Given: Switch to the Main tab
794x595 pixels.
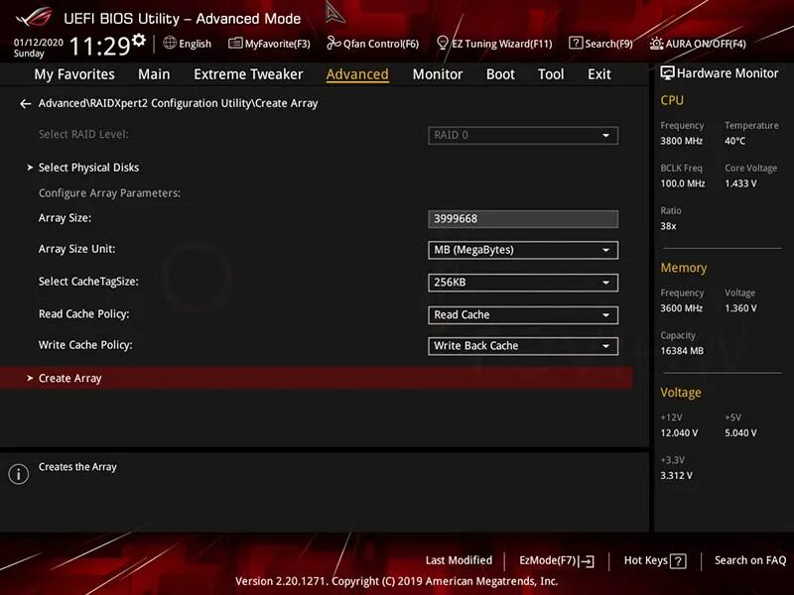Looking at the screenshot, I should [154, 74].
